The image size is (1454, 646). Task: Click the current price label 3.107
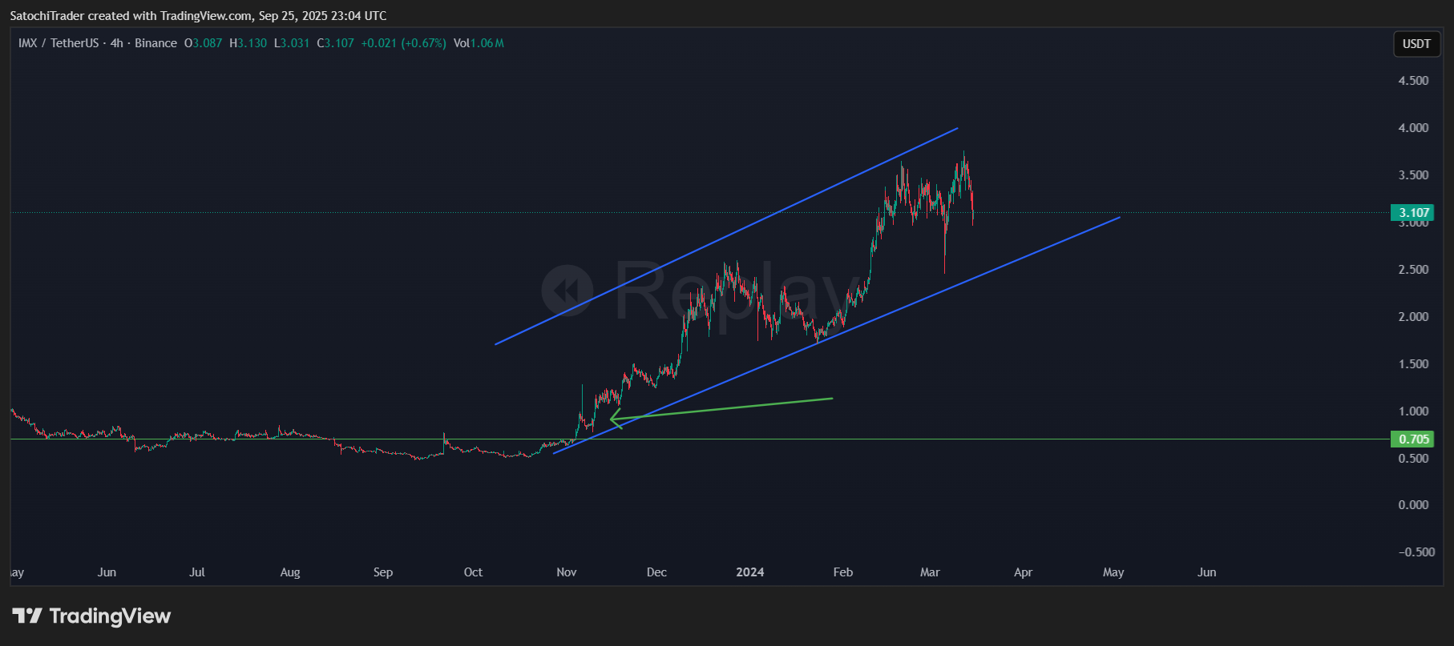(x=1414, y=213)
